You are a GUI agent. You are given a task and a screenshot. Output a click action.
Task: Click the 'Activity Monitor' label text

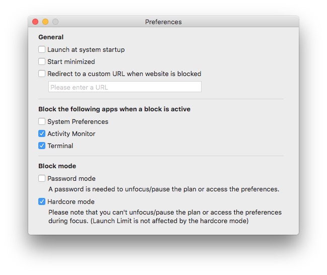click(72, 134)
